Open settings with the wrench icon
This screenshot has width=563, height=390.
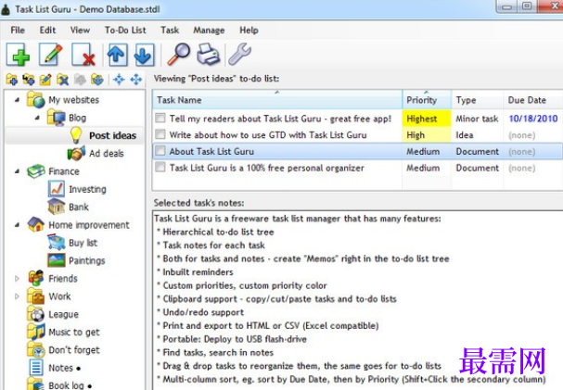pyautogui.click(x=240, y=54)
